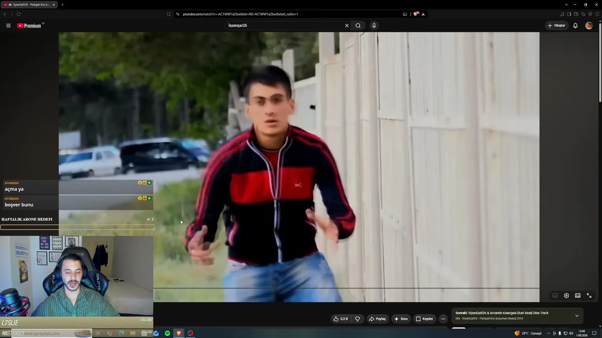Image resolution: width=602 pixels, height=338 pixels.
Task: Open taskbar volume control
Action: pyautogui.click(x=571, y=333)
